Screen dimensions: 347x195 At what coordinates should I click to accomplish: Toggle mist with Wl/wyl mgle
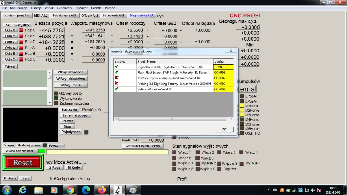71,85
